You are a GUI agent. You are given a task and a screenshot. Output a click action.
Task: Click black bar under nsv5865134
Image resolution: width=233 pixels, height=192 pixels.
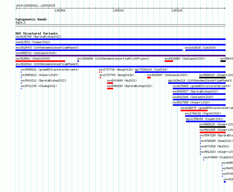[x=213, y=127]
